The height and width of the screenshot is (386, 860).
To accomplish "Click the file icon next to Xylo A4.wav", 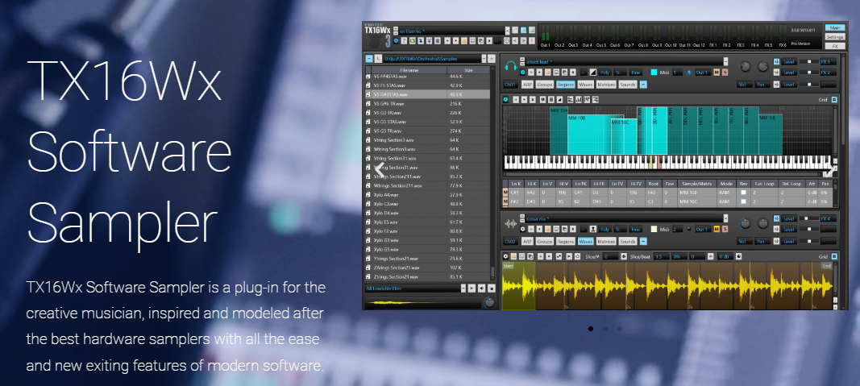I will pos(369,195).
